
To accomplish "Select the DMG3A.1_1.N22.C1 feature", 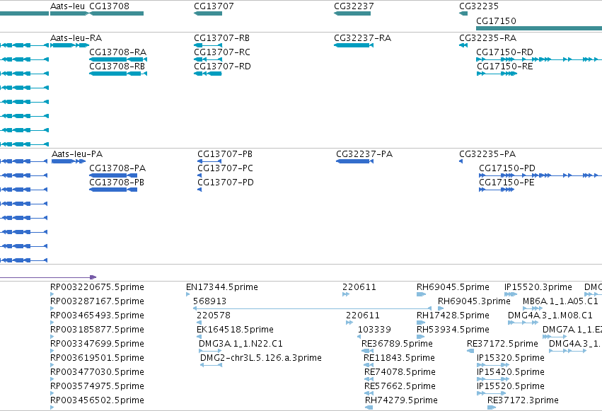I will point(210,351).
